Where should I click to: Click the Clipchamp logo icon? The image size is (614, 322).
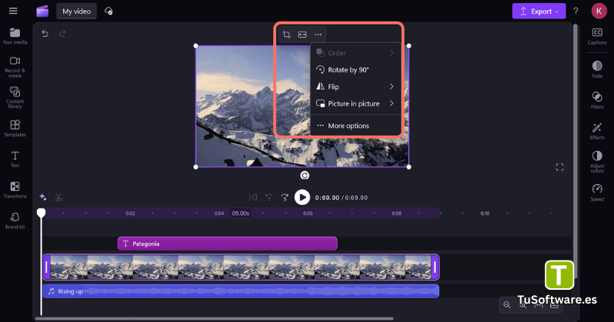[42, 11]
